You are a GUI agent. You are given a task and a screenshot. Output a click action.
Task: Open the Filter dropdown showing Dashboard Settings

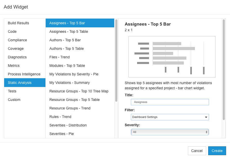coord(170,117)
